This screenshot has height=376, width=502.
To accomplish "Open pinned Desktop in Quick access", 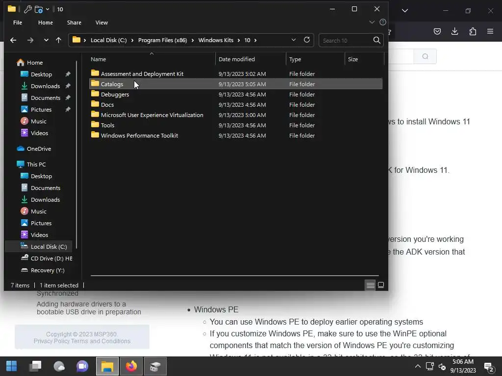I will point(41,74).
